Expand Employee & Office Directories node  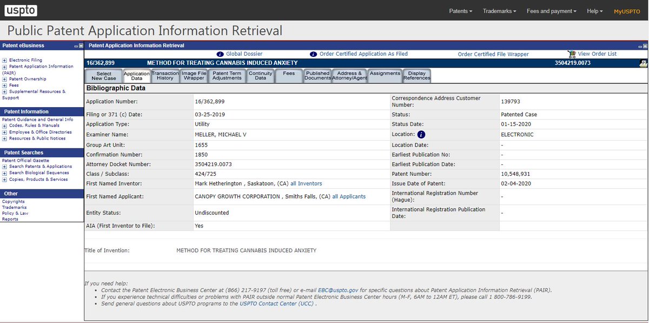[x=4, y=132]
